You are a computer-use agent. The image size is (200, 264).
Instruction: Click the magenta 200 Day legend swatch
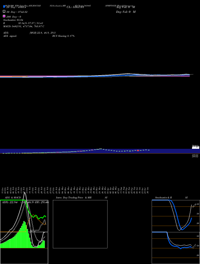tap(4, 16)
